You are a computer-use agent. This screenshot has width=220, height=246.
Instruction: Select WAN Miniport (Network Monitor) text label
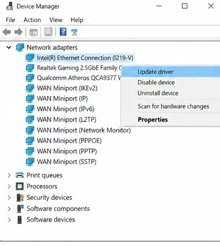(x=84, y=130)
